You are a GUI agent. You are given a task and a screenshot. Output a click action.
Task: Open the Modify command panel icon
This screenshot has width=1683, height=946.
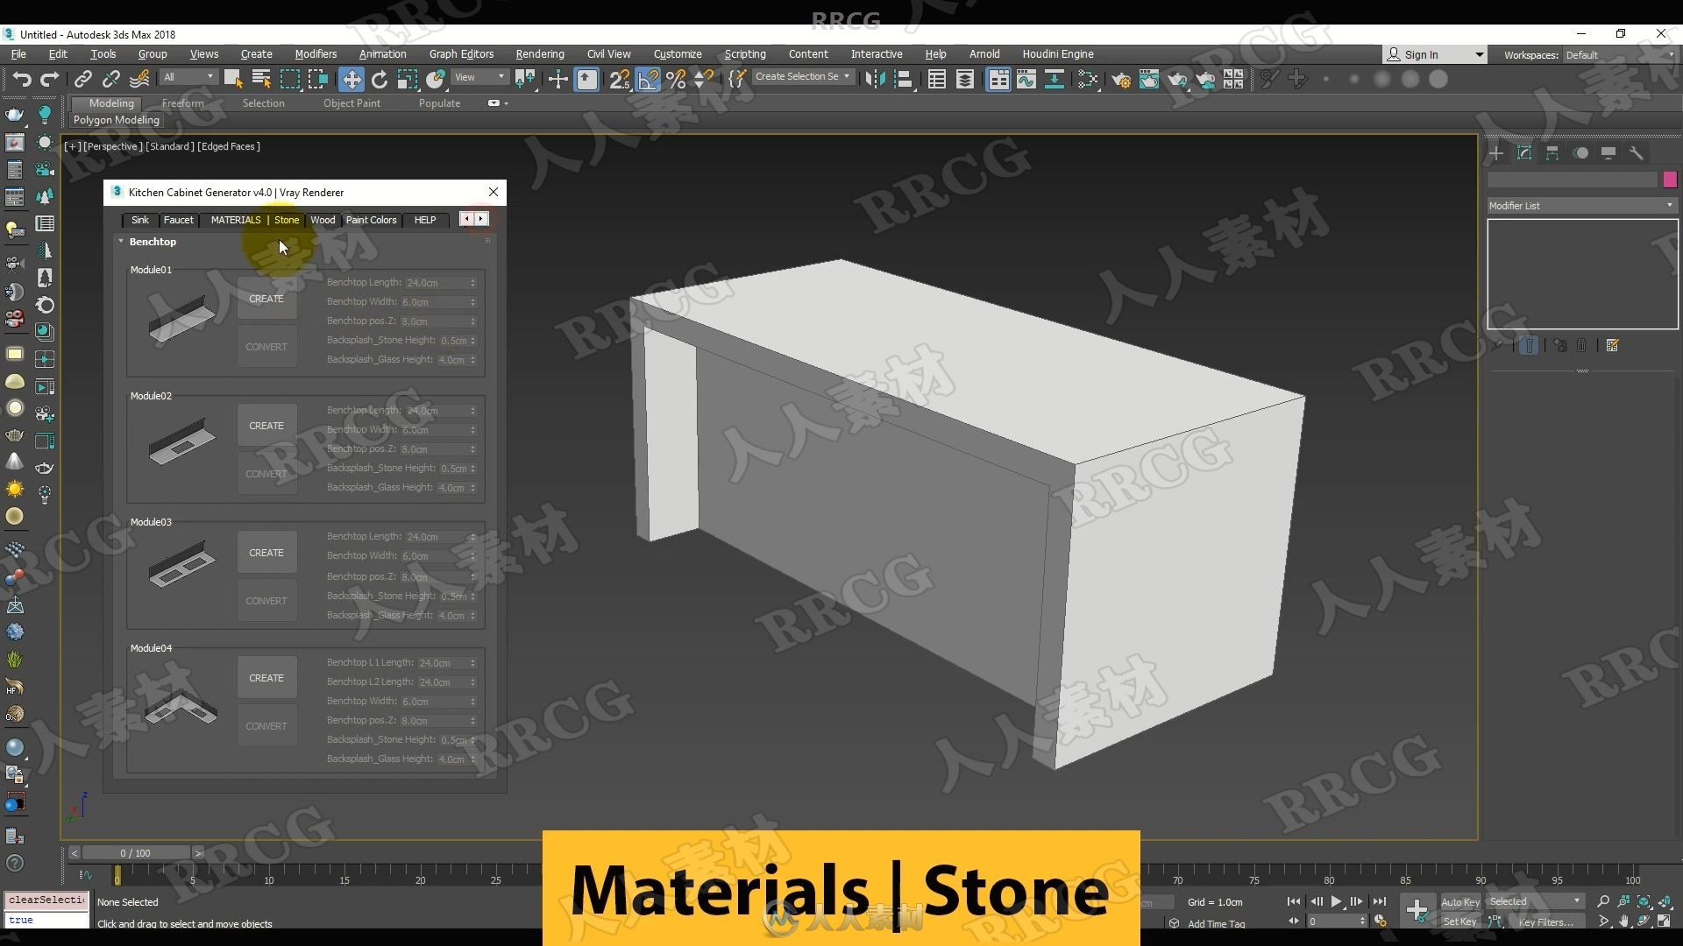click(x=1524, y=153)
